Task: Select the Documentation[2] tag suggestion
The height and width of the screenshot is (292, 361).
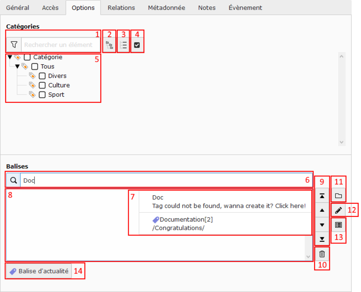Action: (x=186, y=224)
